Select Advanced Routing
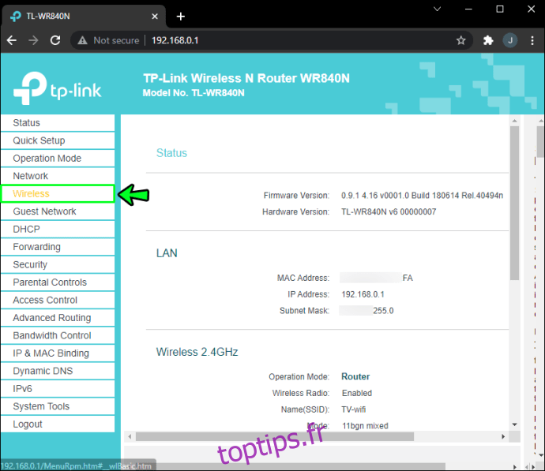Screen dimensions: 545x471 pos(58,318)
